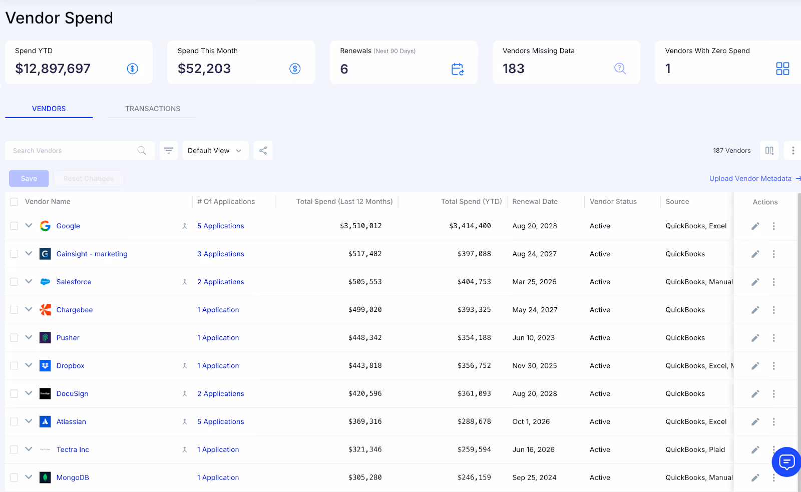Click the 187 Vendors count label
Screen dimensions: 801x492
(x=732, y=151)
